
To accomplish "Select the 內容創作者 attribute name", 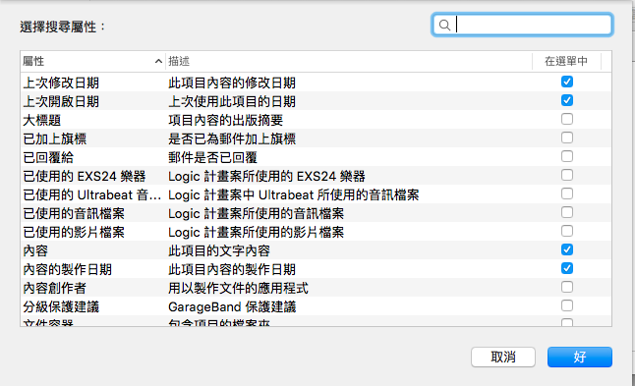I will 55,288.
